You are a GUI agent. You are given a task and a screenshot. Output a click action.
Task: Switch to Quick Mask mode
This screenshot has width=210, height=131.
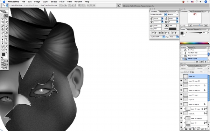(x=6, y=61)
